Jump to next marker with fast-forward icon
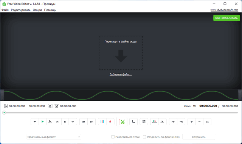Screen dimensions: 242x144 tap(92, 121)
